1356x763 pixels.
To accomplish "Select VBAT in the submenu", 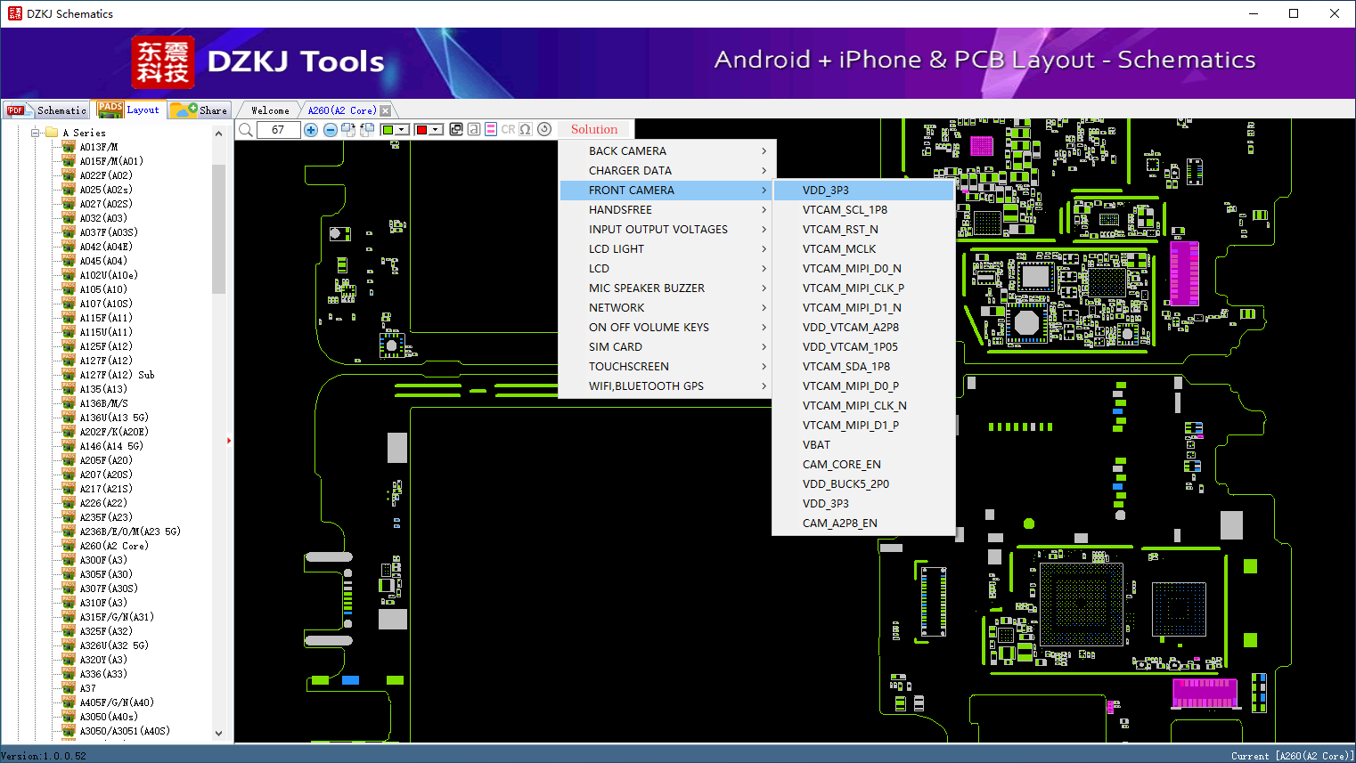I will pyautogui.click(x=864, y=445).
